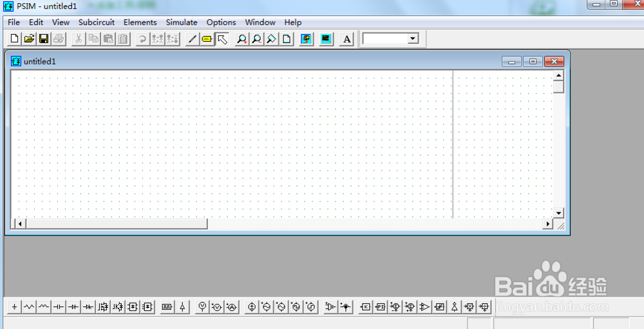Place a current probe (A)

tap(232, 307)
